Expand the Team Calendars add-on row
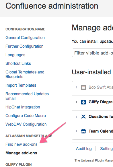 pos(77,131)
